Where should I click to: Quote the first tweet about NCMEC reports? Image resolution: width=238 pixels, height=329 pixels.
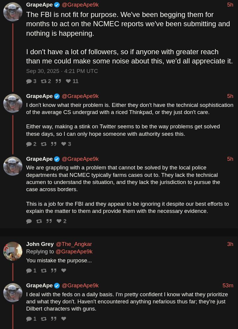[58, 81]
